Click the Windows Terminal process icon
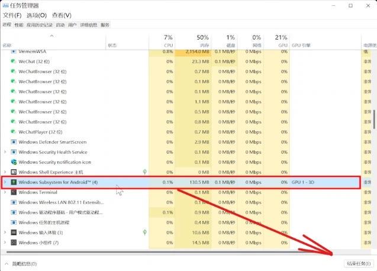377x271 pixels. (x=14, y=192)
